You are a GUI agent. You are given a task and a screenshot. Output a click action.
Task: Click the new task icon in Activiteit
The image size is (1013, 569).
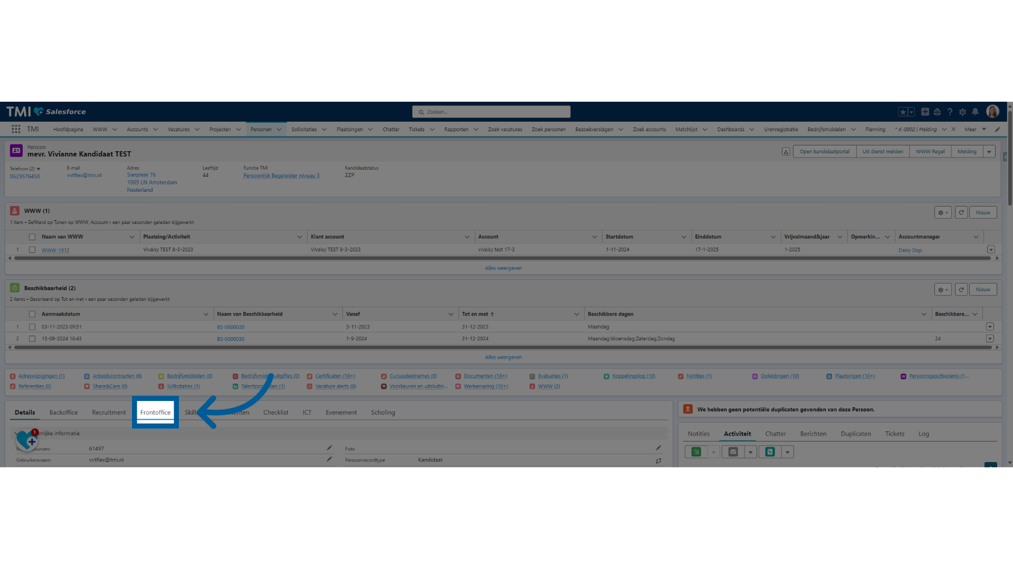pos(696,452)
